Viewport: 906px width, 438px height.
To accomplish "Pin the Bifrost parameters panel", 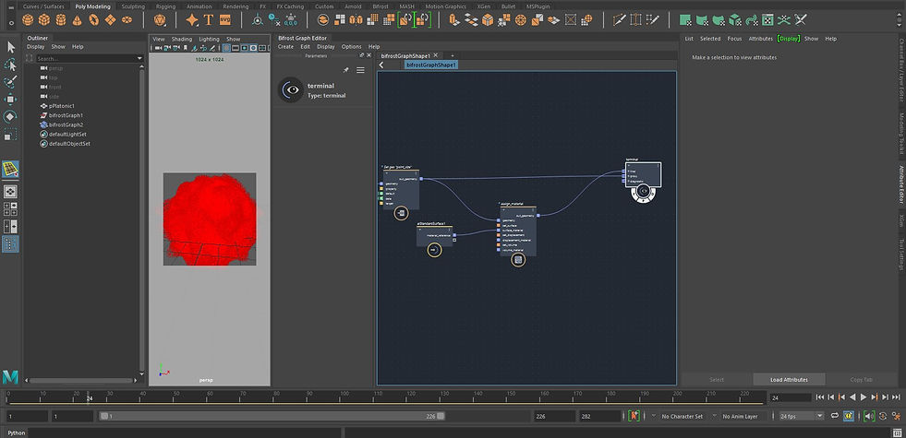I will 346,70.
